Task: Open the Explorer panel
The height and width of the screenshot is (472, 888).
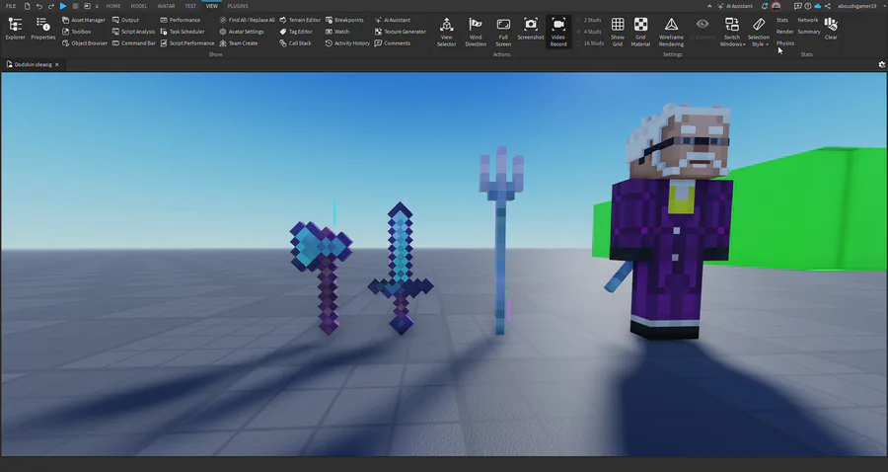Action: tap(15, 29)
